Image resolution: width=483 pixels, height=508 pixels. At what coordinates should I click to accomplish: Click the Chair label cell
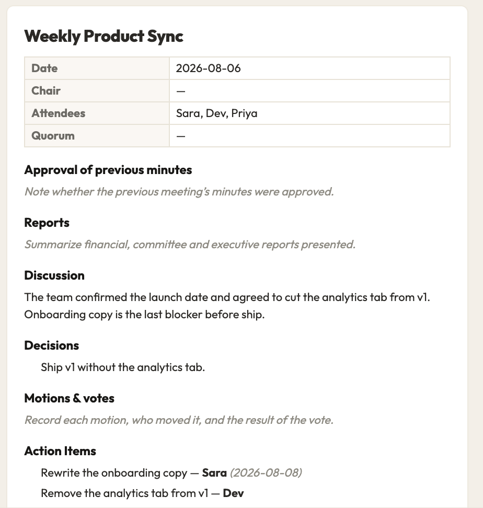click(x=97, y=91)
